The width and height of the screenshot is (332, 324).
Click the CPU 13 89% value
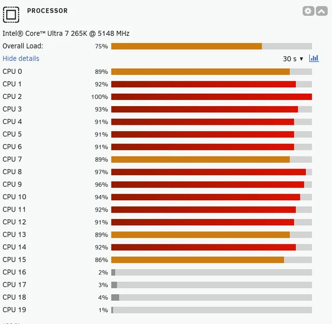(x=102, y=235)
